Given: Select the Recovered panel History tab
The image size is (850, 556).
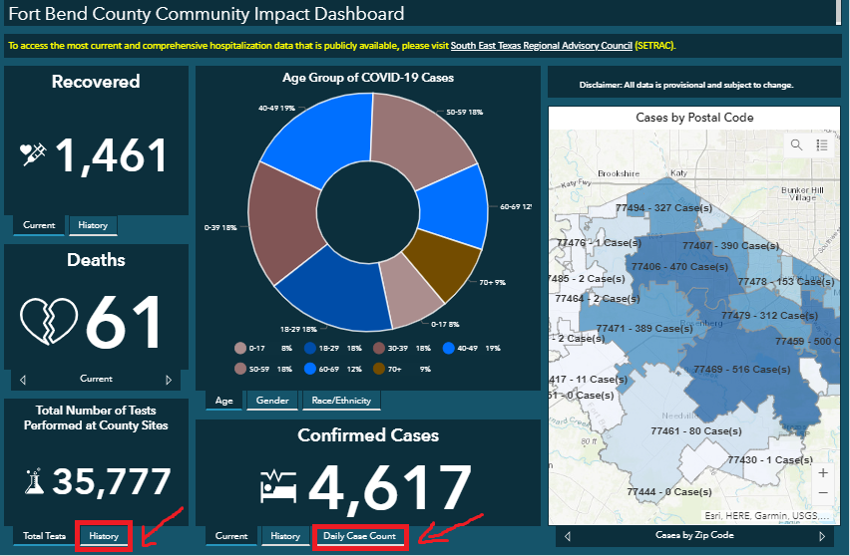Looking at the screenshot, I should tap(93, 225).
